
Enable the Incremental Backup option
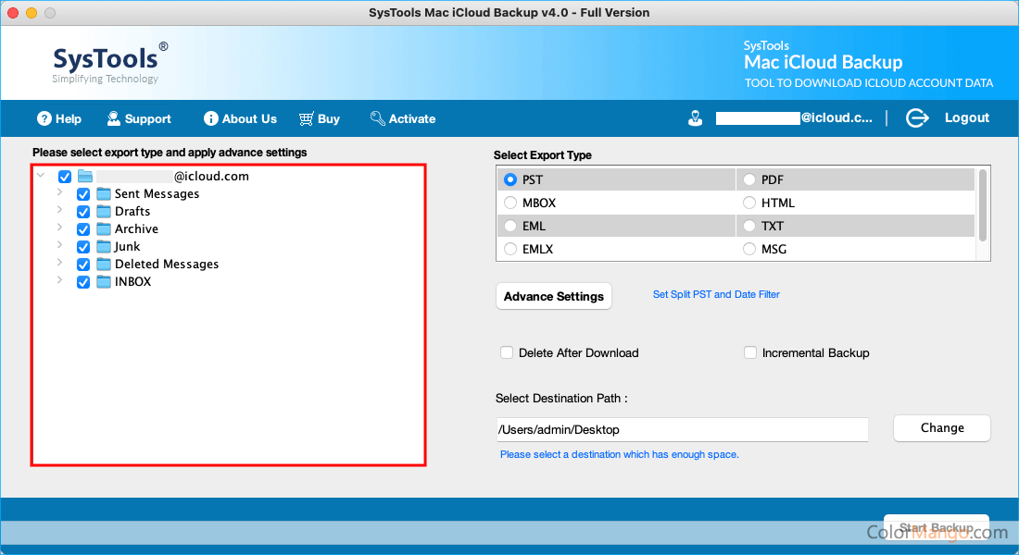749,352
